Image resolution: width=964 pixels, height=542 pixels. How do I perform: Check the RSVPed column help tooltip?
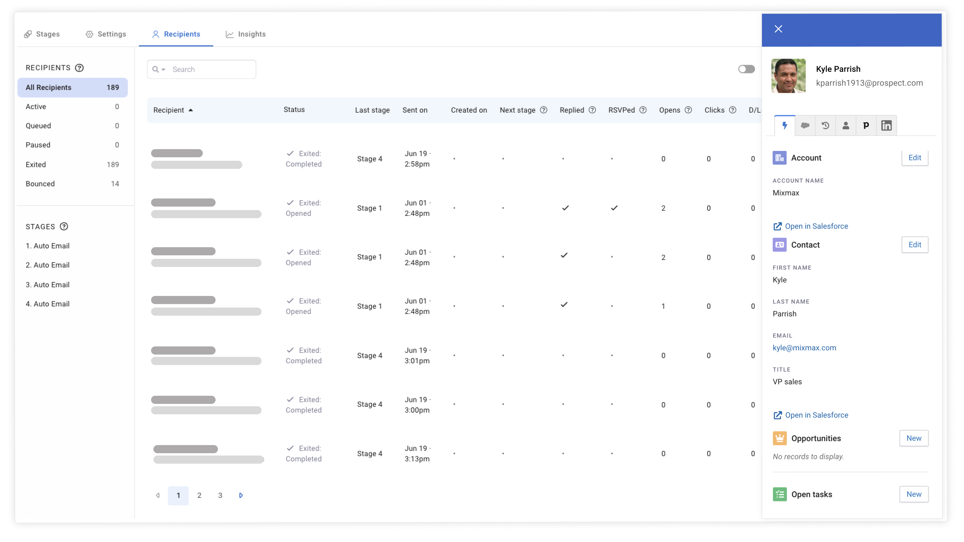[x=644, y=110]
